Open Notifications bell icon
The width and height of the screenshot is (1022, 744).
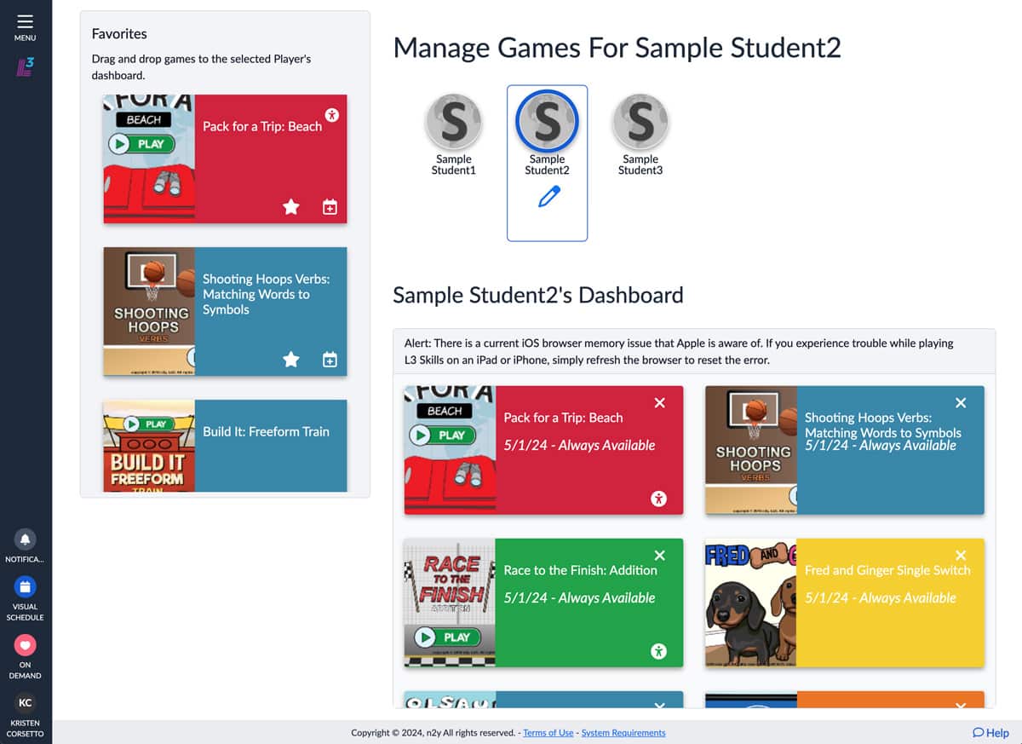coord(25,539)
